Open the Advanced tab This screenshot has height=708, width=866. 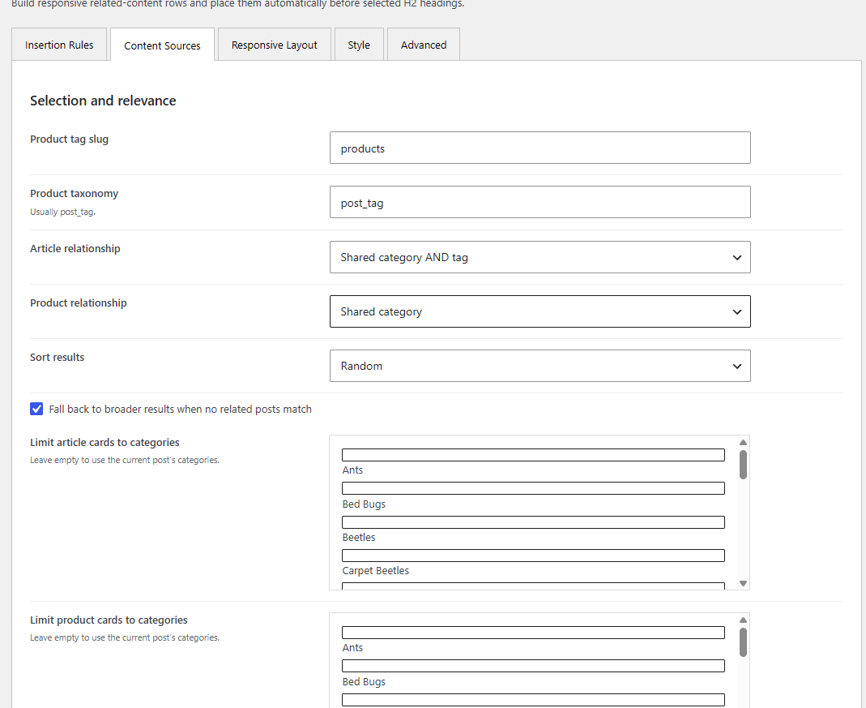pyautogui.click(x=424, y=45)
